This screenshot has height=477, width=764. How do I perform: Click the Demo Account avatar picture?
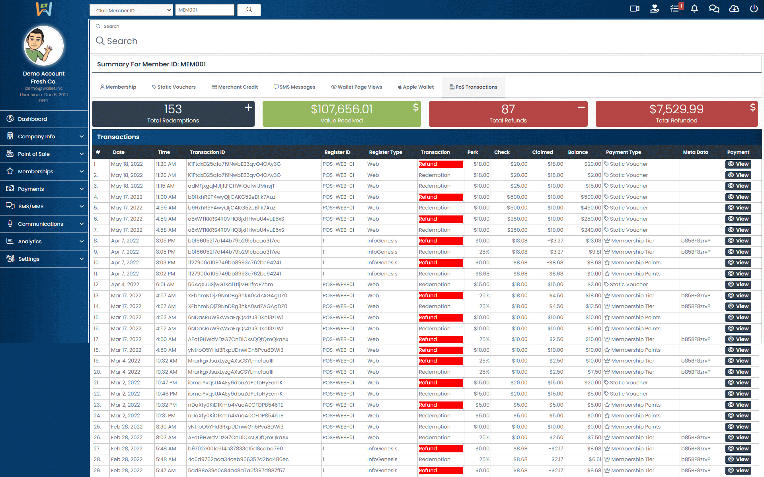pos(44,46)
